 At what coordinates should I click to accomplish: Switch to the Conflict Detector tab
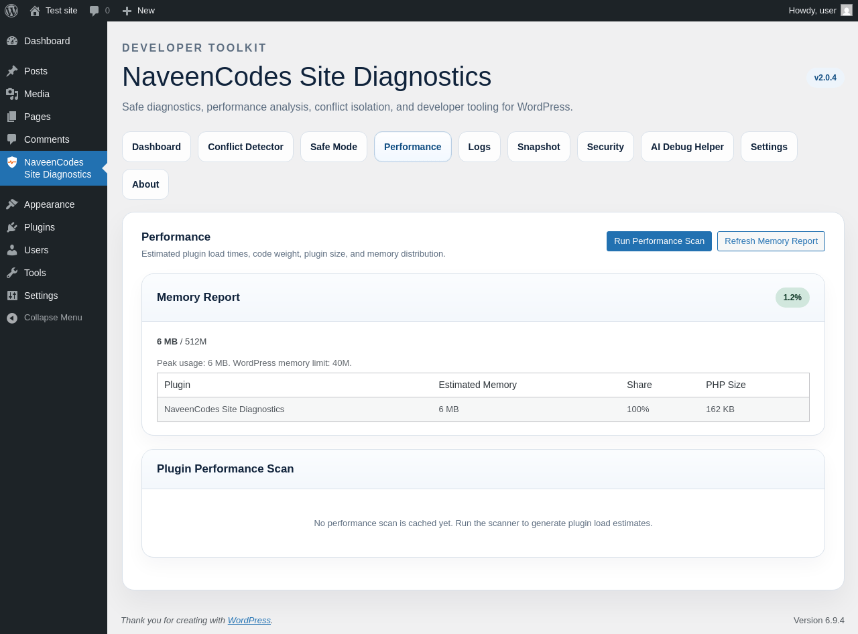pyautogui.click(x=245, y=147)
